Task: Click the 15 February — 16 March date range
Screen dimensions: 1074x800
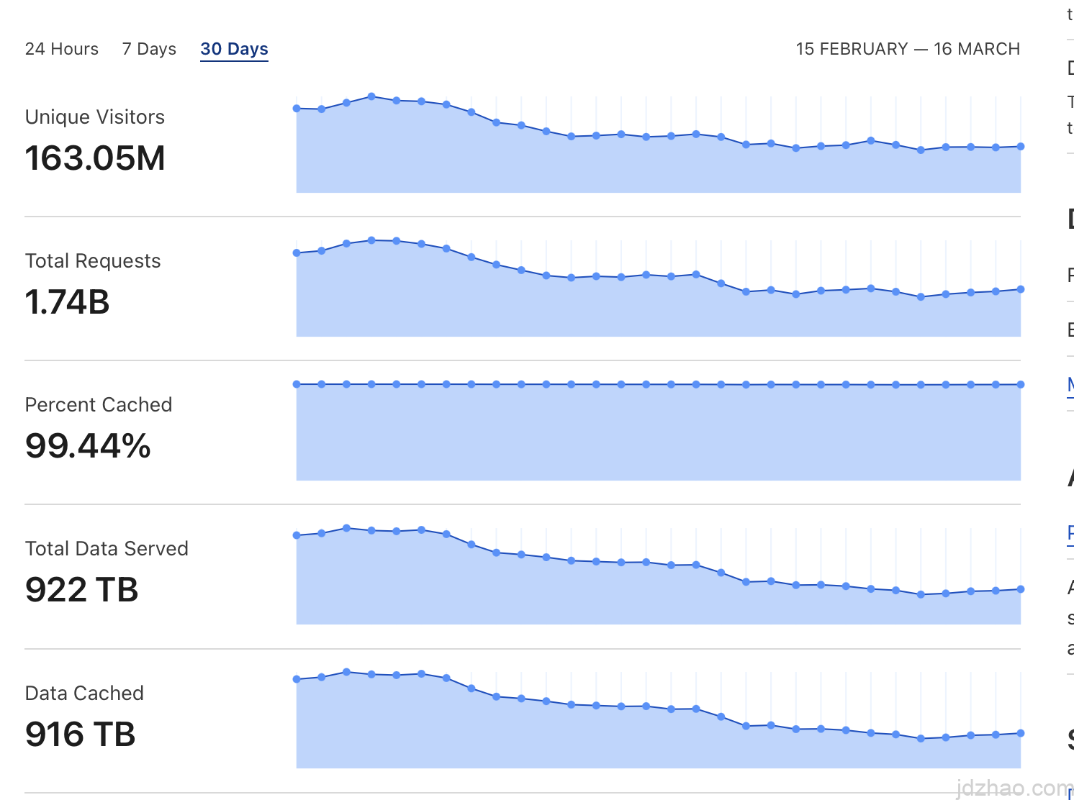Action: click(908, 49)
